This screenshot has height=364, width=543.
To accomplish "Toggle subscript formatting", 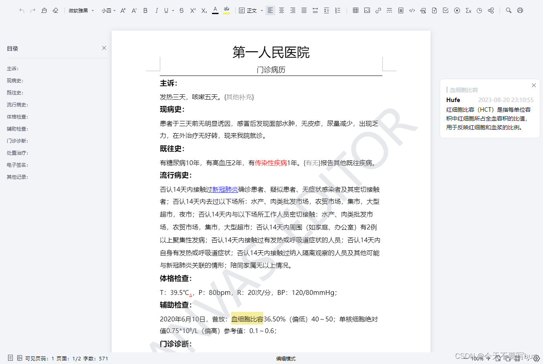I will point(204,10).
